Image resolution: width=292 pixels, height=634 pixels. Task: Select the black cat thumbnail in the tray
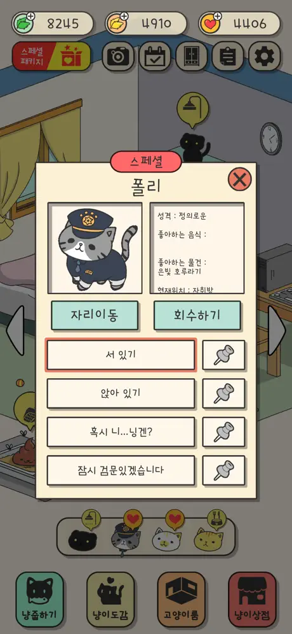click(x=83, y=540)
